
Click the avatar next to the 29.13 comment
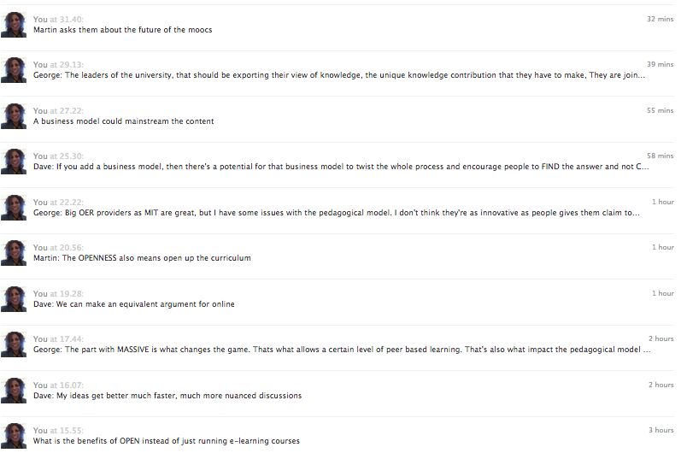(14, 70)
